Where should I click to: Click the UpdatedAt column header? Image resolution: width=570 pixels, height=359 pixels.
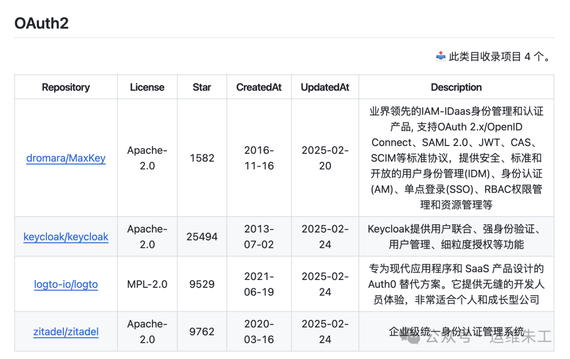tap(325, 87)
